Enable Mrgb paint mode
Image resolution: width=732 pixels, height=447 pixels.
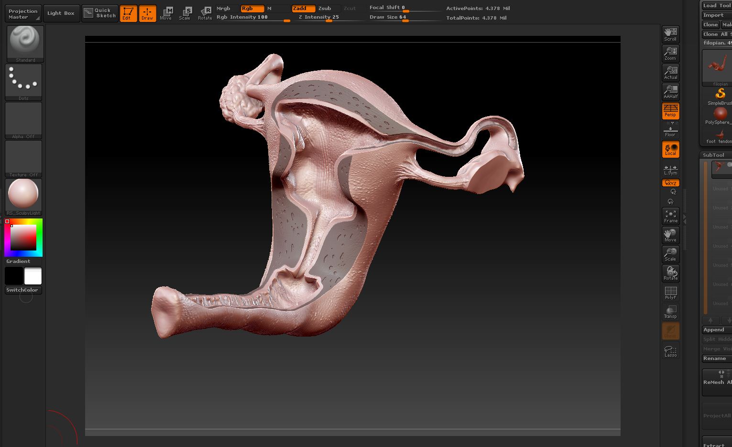(x=227, y=9)
